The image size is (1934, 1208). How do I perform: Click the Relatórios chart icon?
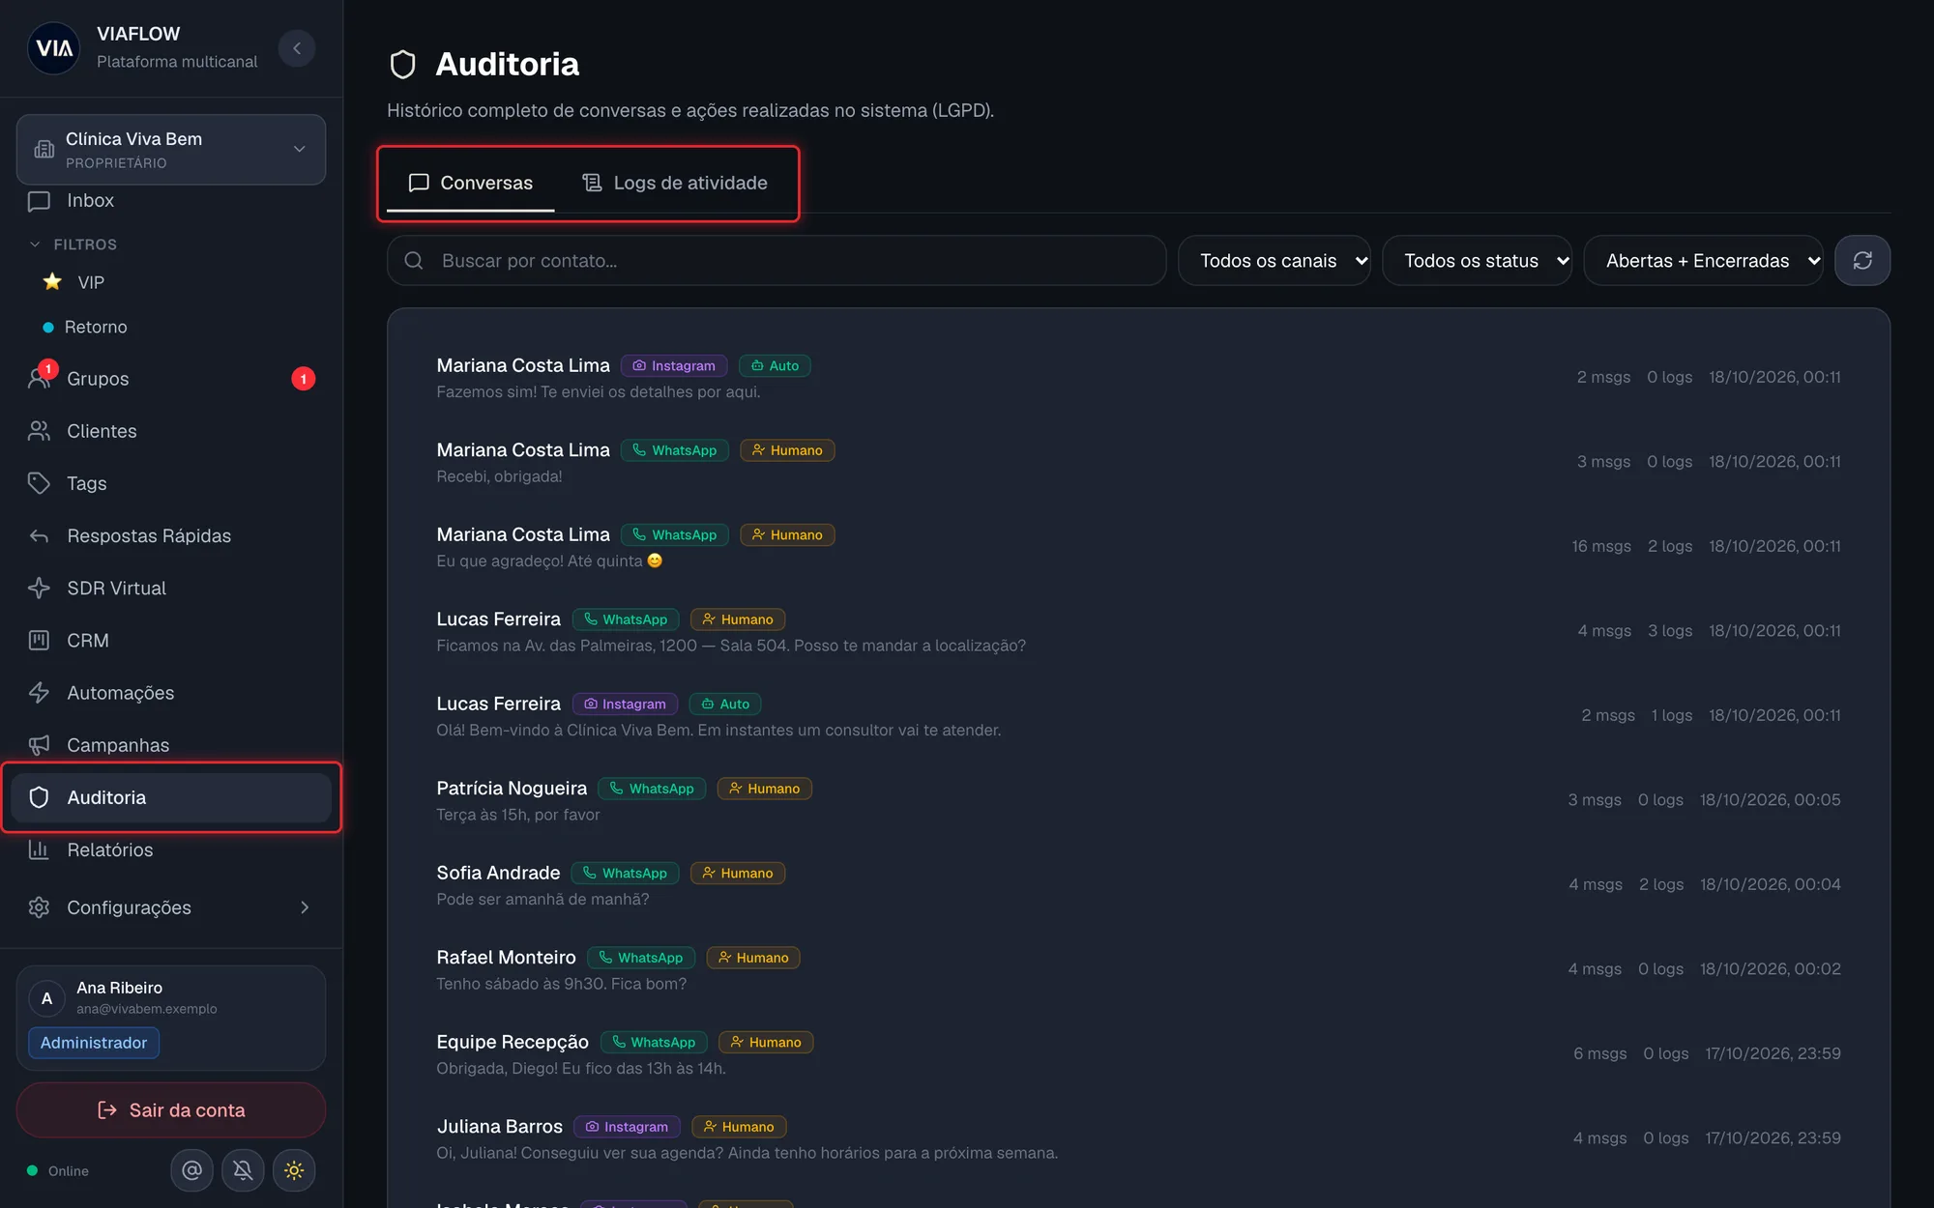coord(39,849)
